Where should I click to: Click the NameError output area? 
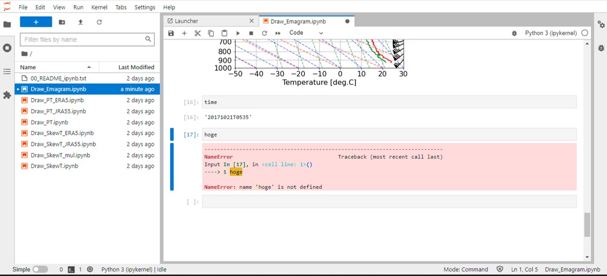tap(389, 167)
